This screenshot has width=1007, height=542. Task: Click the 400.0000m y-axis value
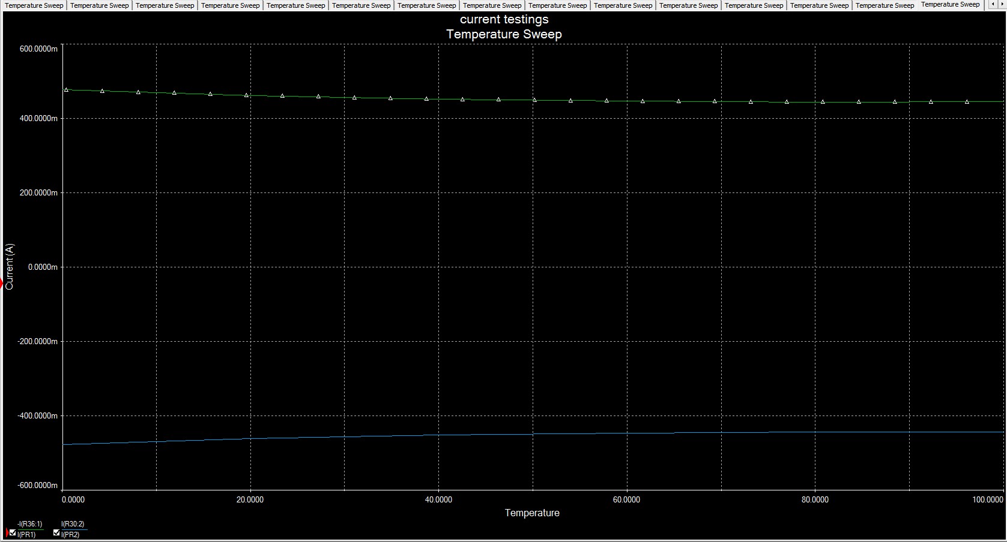coord(39,119)
